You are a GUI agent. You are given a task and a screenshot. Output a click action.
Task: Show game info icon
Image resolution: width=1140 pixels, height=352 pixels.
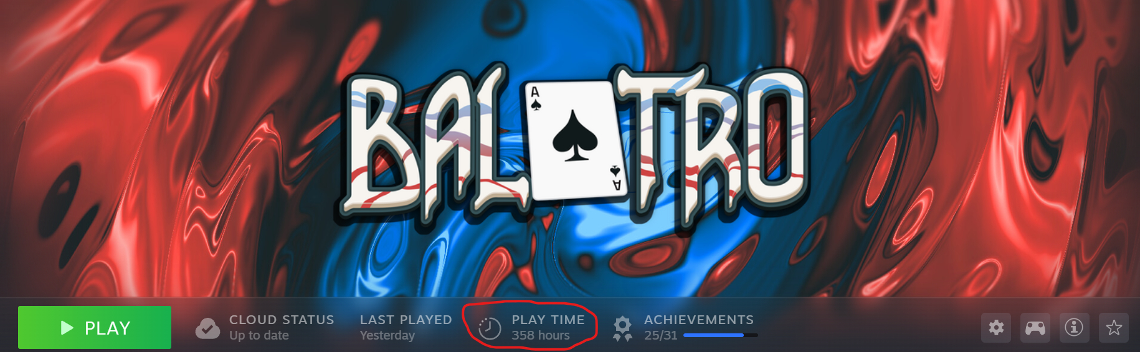pos(1074,328)
